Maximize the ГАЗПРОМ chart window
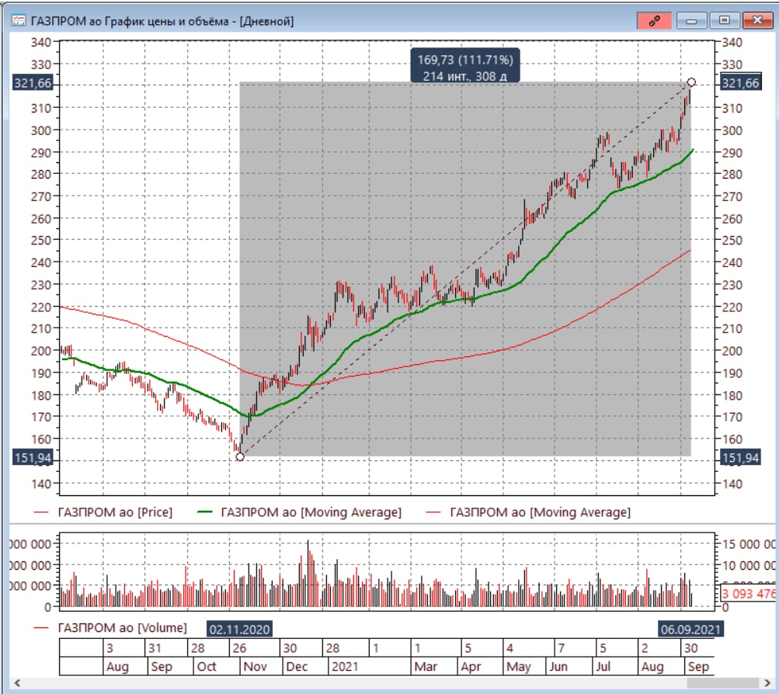 pos(725,20)
